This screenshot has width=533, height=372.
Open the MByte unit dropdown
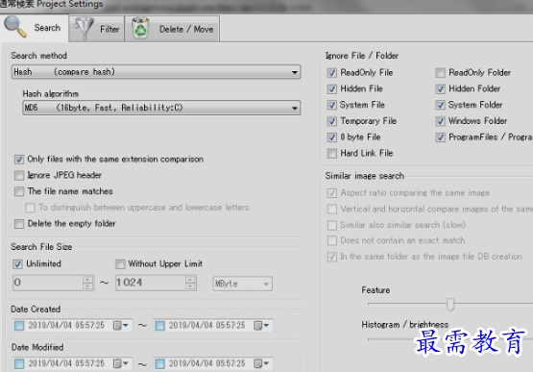[242, 284]
